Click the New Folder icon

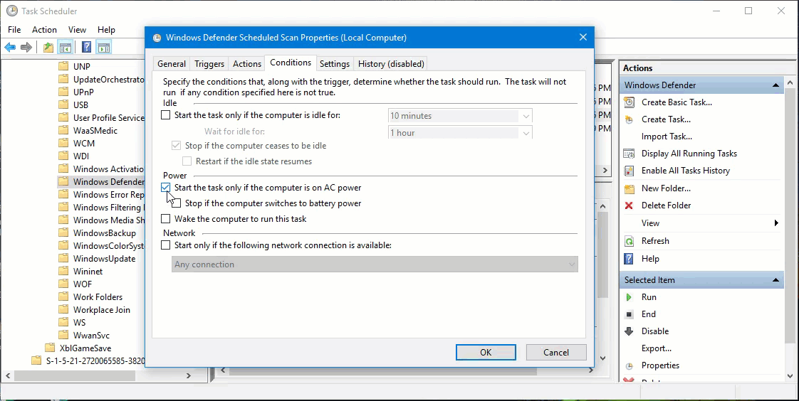(x=630, y=188)
